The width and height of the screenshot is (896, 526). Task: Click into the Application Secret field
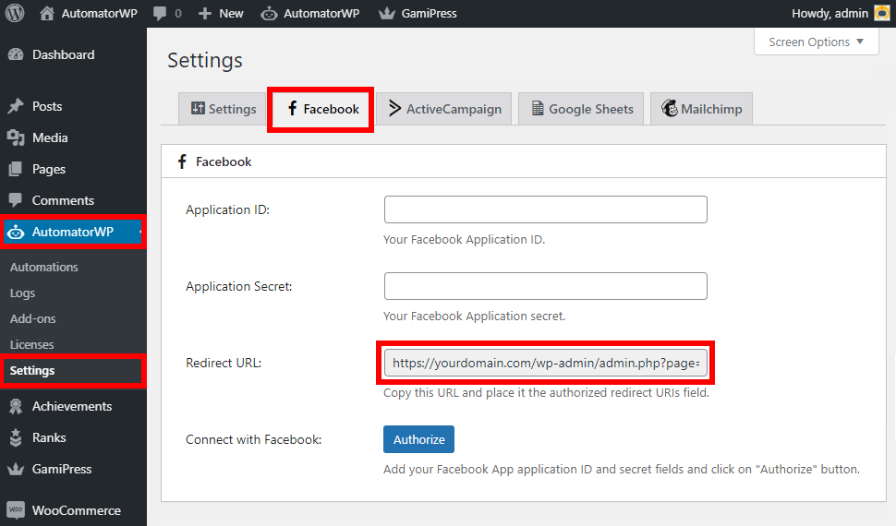point(545,286)
